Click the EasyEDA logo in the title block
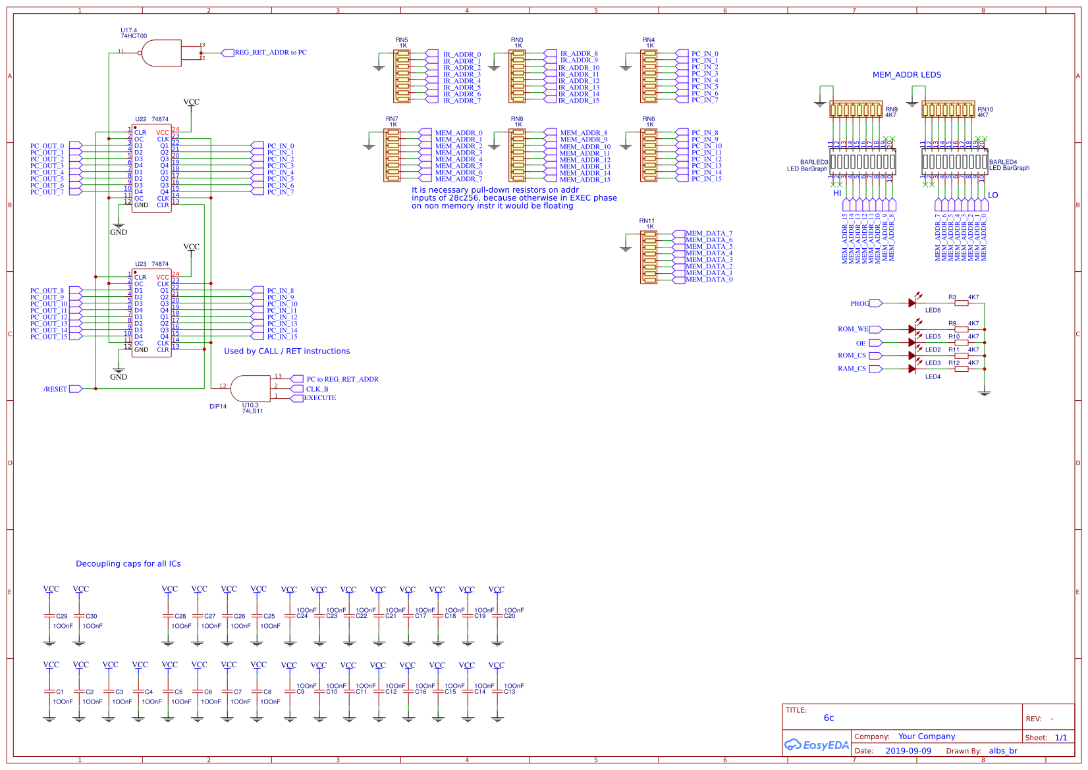The width and height of the screenshot is (1088, 770). (x=817, y=745)
